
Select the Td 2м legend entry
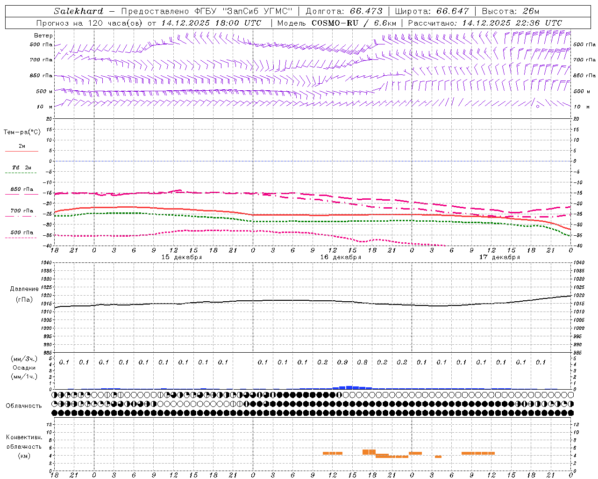pos(21,167)
